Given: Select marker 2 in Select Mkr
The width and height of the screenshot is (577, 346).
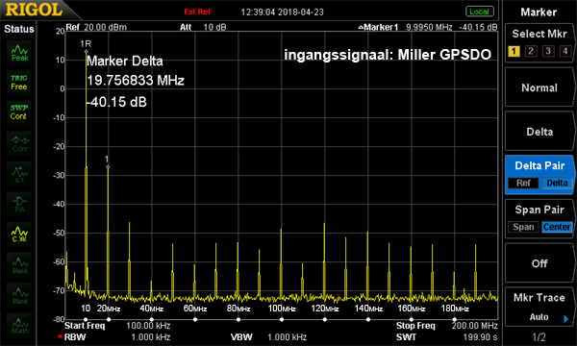Looking at the screenshot, I should tap(531, 51).
